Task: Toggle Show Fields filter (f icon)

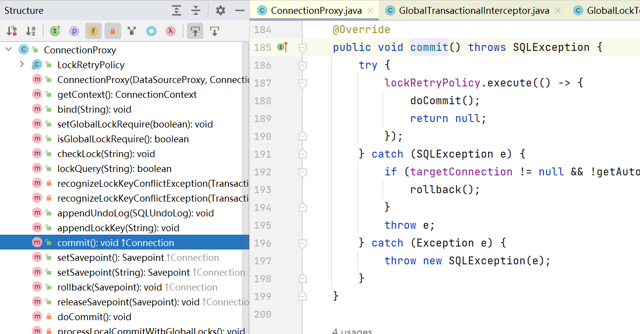Action: [x=93, y=31]
